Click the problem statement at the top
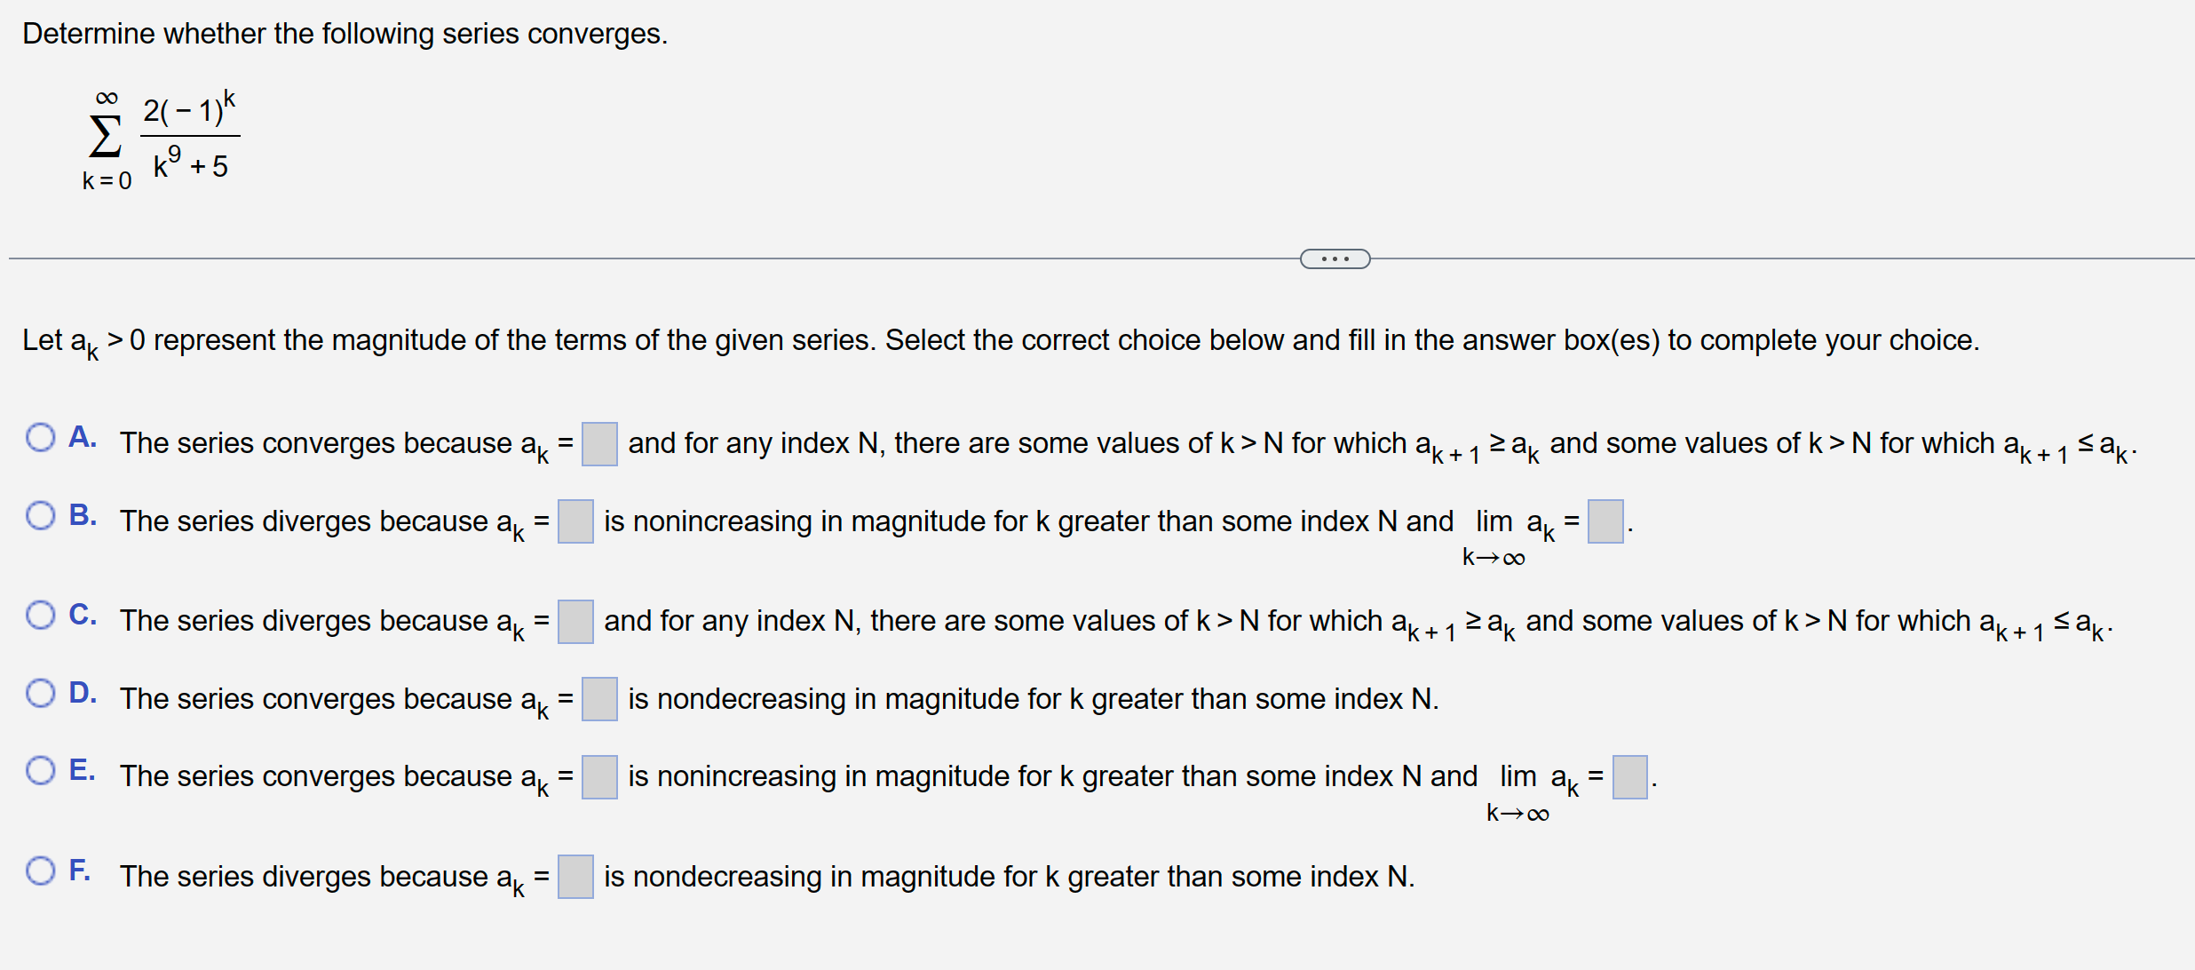Image resolution: width=2195 pixels, height=970 pixels. click(x=345, y=33)
